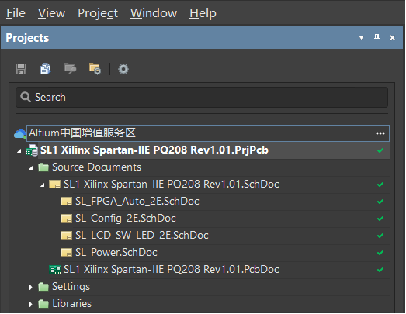Open the Projects panel dropdown arrow
Viewport: 406px width, 314px height.
point(361,38)
